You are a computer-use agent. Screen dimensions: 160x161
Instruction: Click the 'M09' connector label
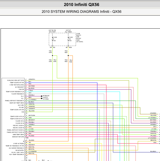(70, 47)
